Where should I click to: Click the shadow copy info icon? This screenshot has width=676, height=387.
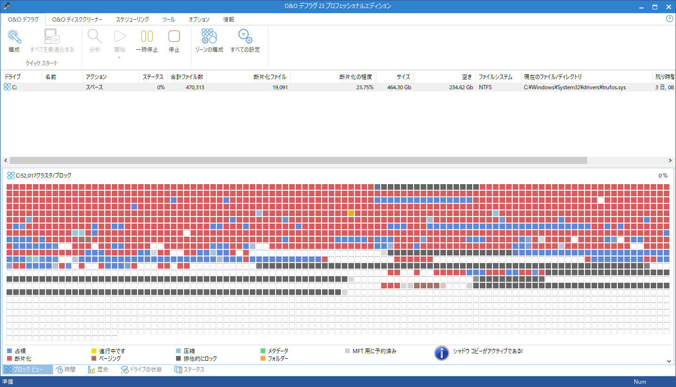(442, 353)
